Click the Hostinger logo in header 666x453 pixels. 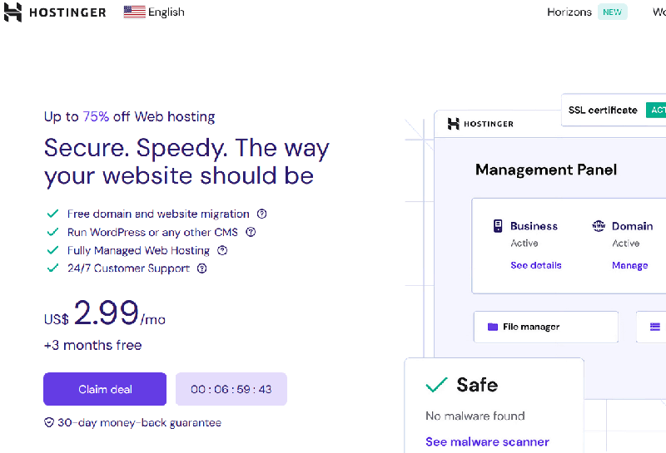click(55, 12)
